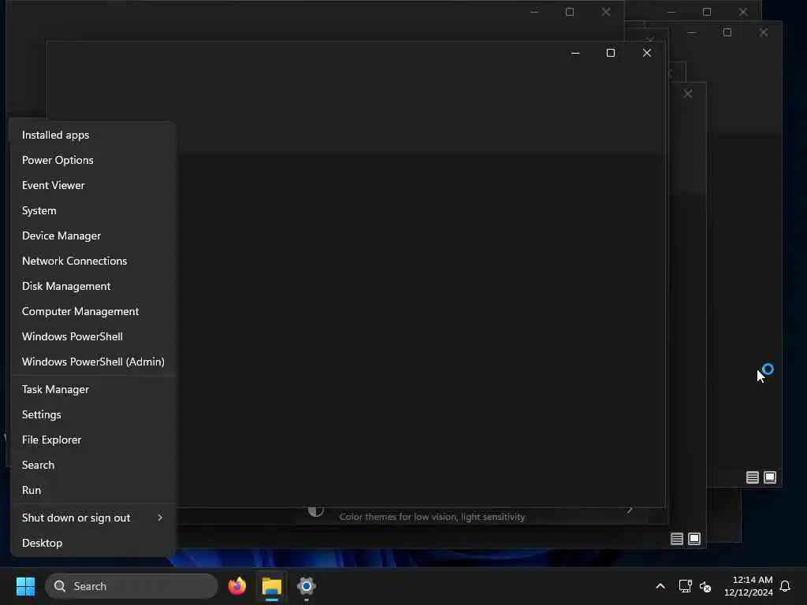Start Windows PowerShell (Admin)
Image resolution: width=807 pixels, height=605 pixels.
93,362
